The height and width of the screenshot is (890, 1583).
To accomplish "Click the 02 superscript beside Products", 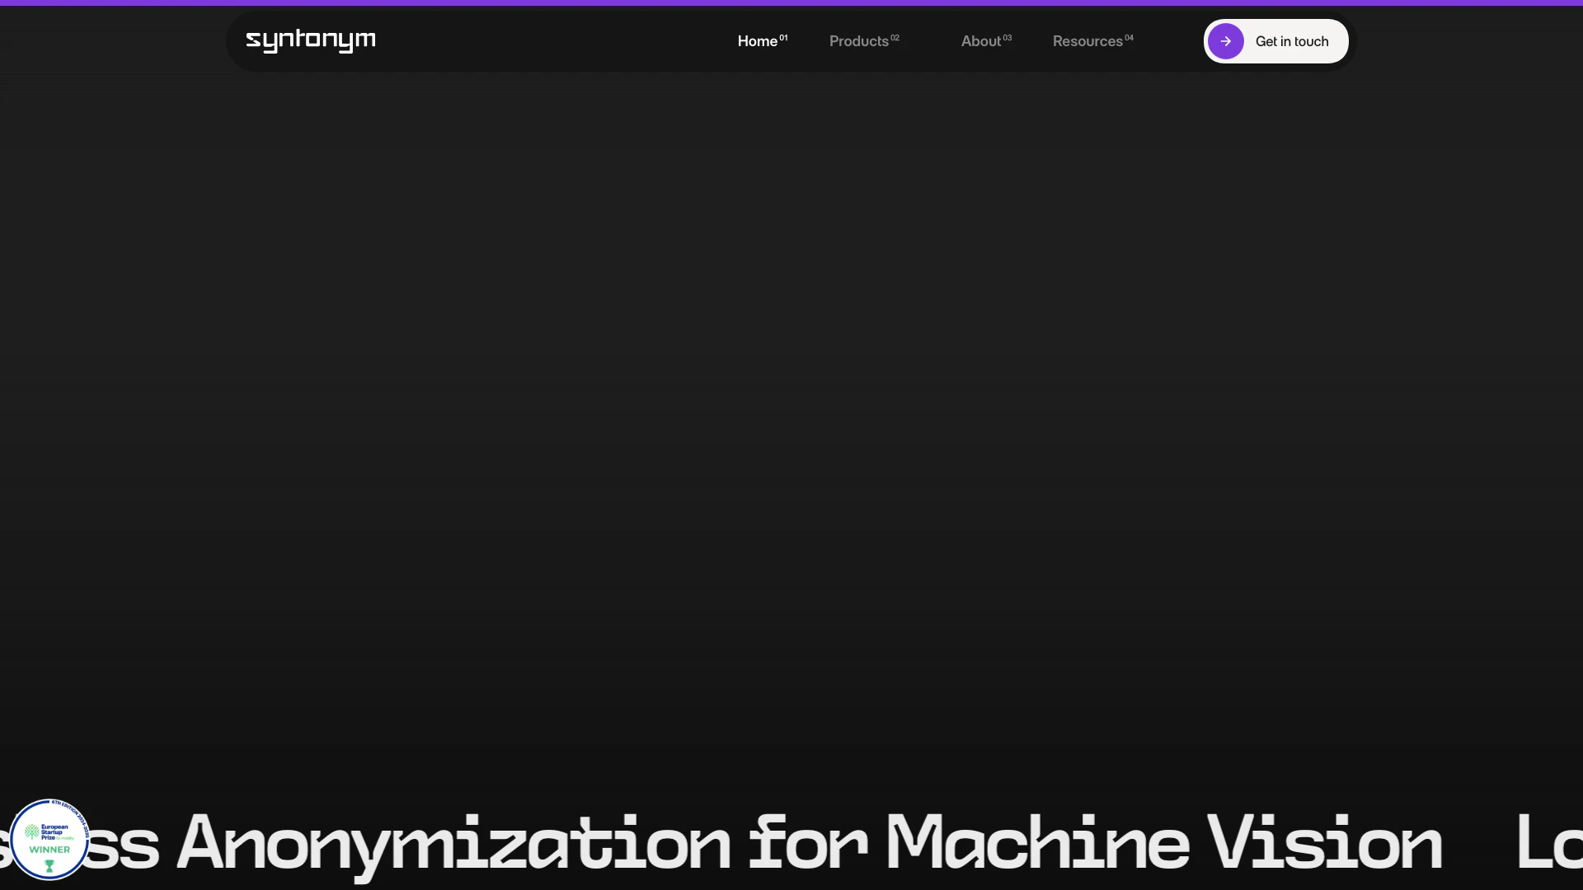I will (895, 38).
